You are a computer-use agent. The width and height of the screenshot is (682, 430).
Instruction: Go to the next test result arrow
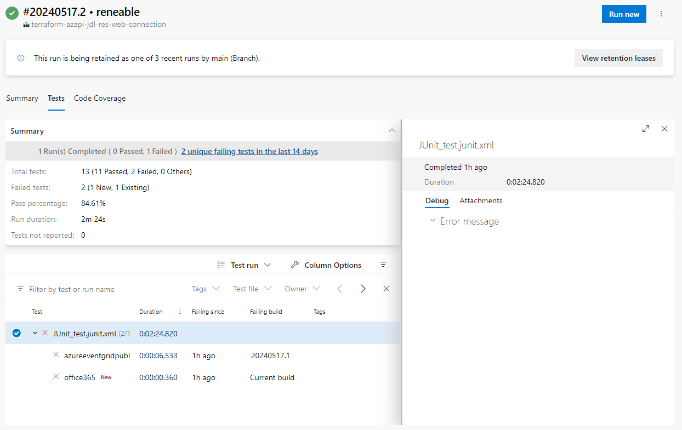pyautogui.click(x=363, y=289)
